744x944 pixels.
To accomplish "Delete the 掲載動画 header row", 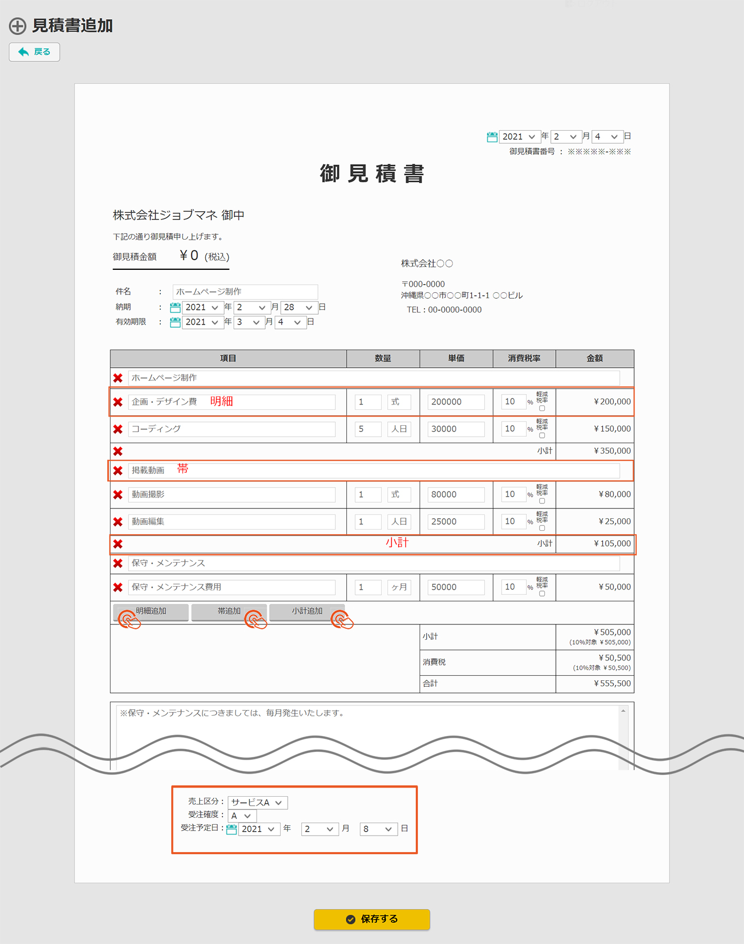I will point(118,471).
